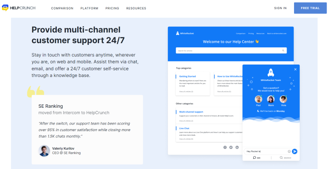Open the Multi-channel support category
Screen dimensions: 329x169
point(191,112)
